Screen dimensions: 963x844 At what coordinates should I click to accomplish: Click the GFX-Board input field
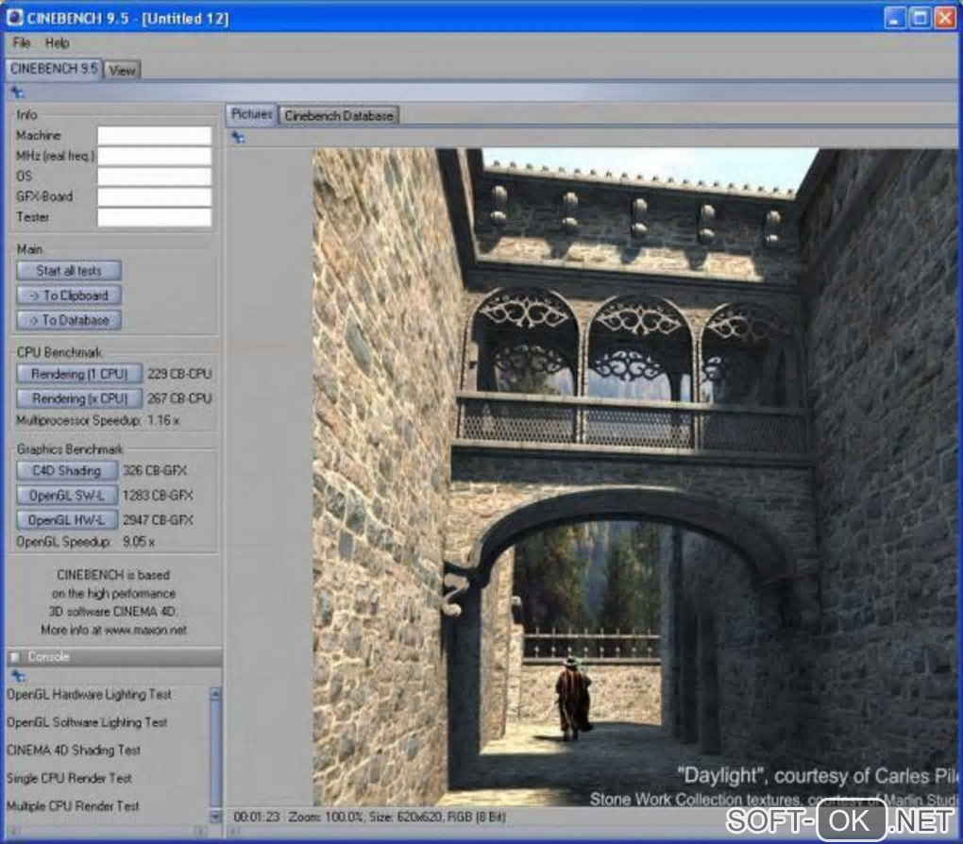coord(154,196)
